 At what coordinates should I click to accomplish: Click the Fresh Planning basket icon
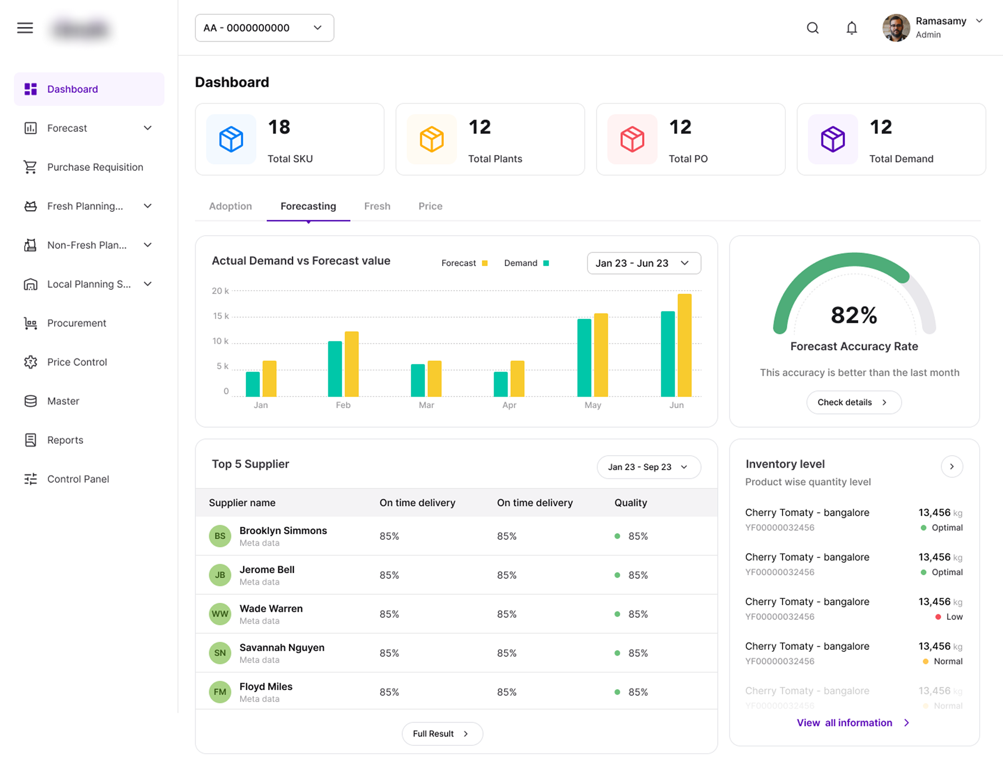click(x=31, y=206)
